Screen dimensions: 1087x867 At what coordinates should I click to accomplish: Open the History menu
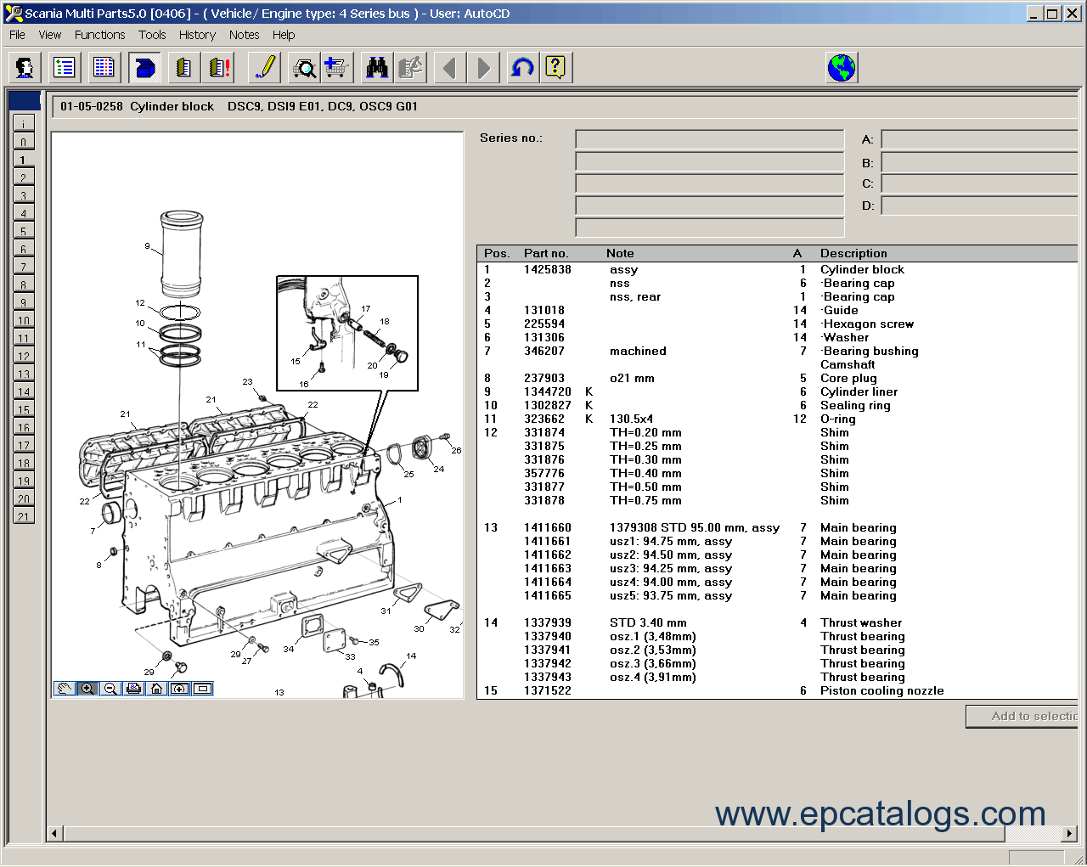coord(197,35)
